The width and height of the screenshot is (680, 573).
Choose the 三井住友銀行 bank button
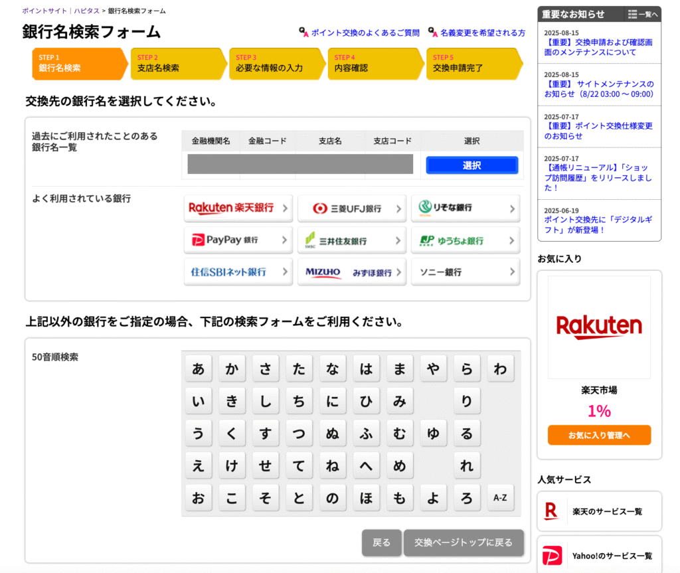pos(352,240)
